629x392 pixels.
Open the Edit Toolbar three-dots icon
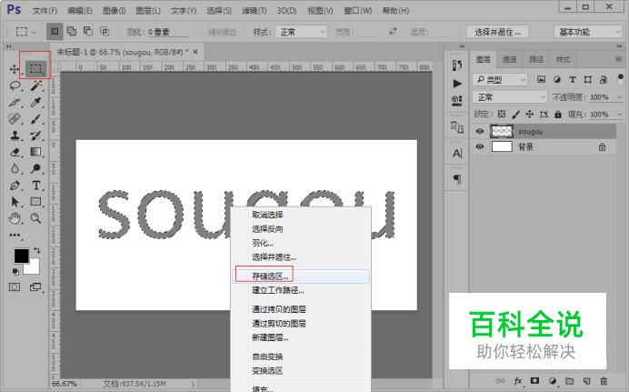pos(15,236)
